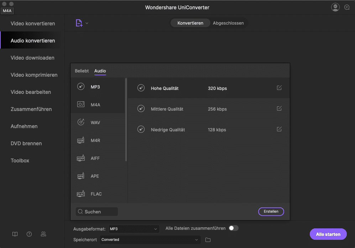Open the Speicherort Converted dropdown
355x248 pixels.
pyautogui.click(x=150, y=240)
